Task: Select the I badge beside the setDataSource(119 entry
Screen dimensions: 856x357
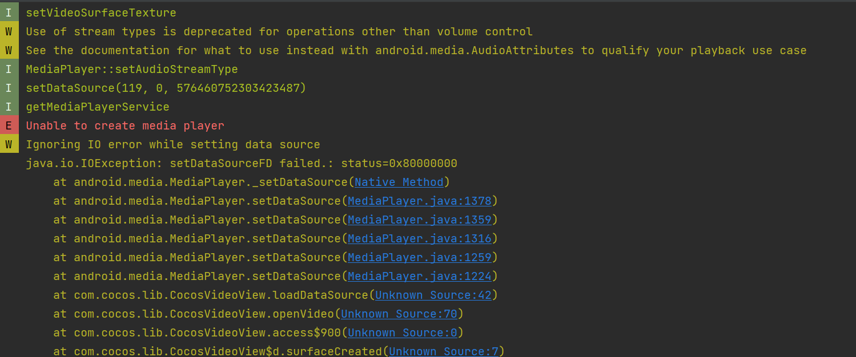Action: [9, 88]
